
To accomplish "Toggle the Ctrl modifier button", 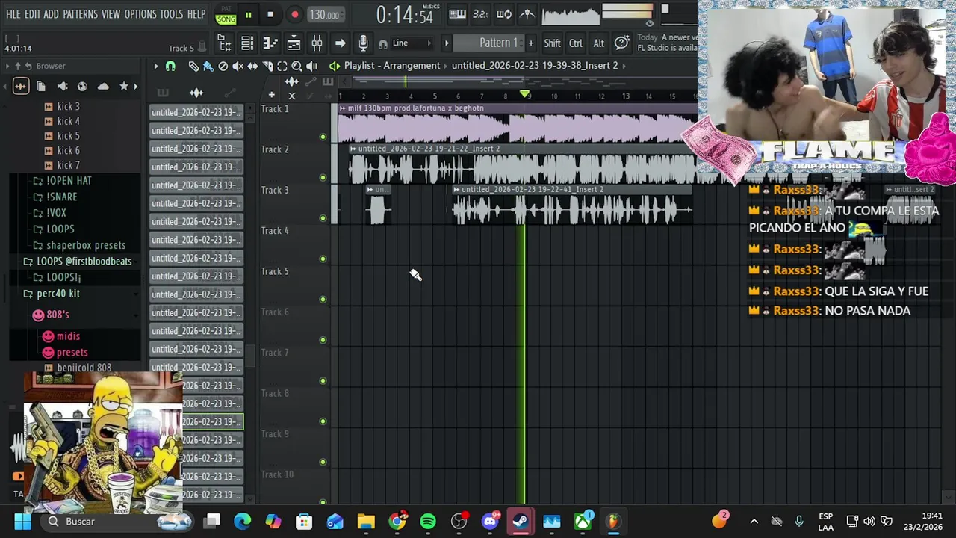I will 576,43.
